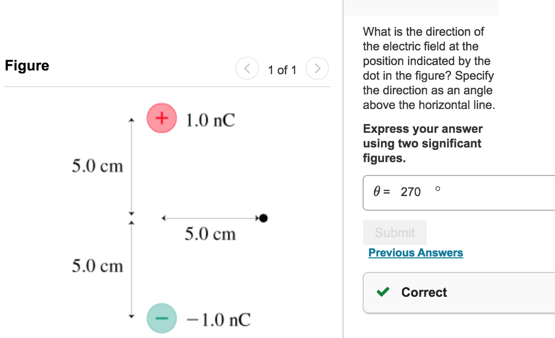Image resolution: width=555 pixels, height=338 pixels.
Task: Click the 270 value to edit it
Action: click(x=412, y=192)
